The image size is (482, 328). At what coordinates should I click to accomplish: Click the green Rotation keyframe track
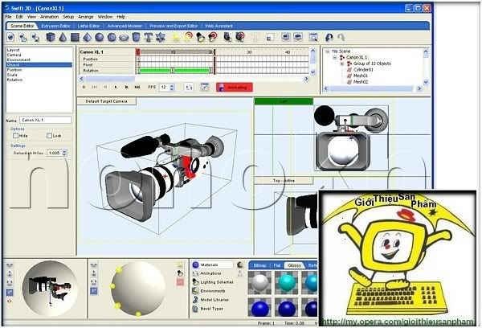coord(175,71)
